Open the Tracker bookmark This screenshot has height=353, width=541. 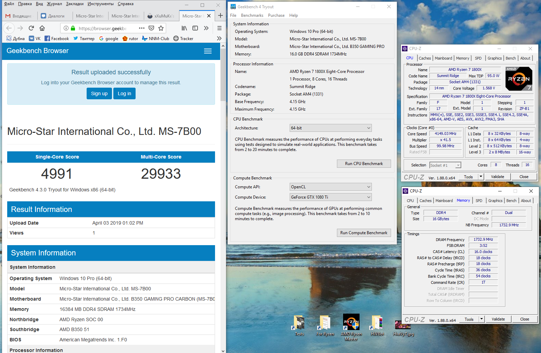pos(183,38)
